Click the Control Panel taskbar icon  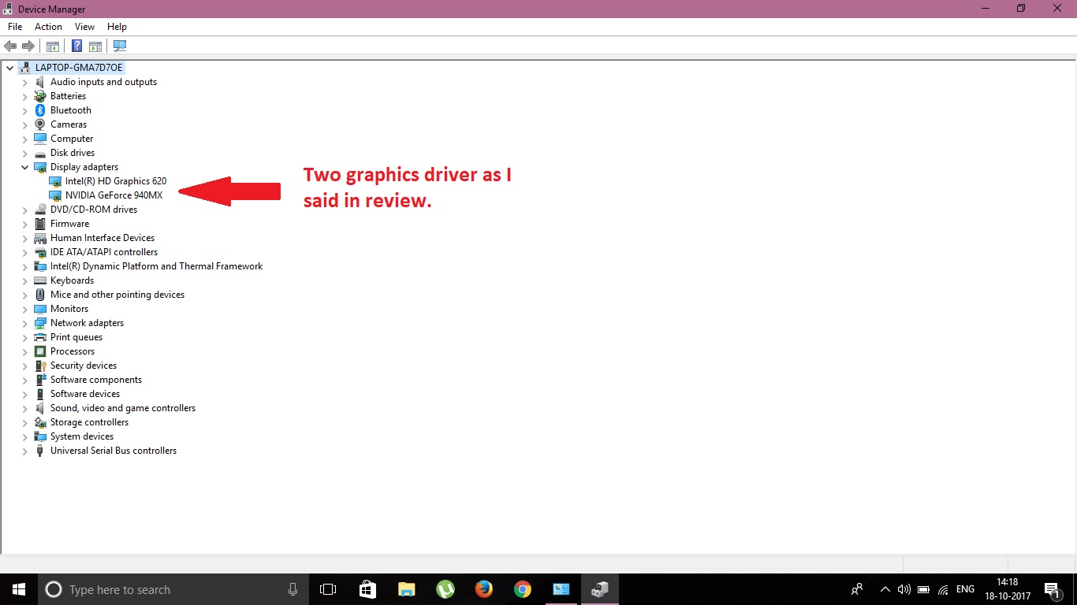(x=561, y=589)
